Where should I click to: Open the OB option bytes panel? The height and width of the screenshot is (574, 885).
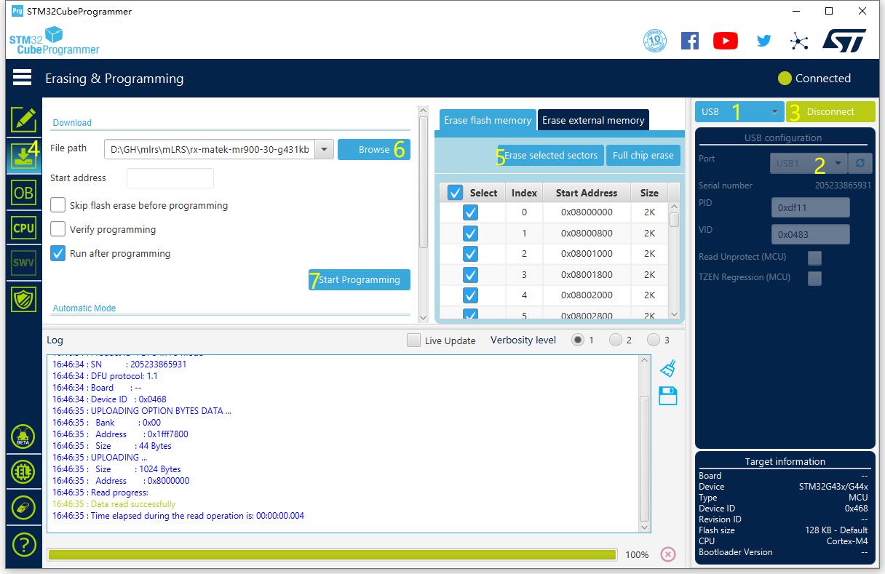click(23, 193)
